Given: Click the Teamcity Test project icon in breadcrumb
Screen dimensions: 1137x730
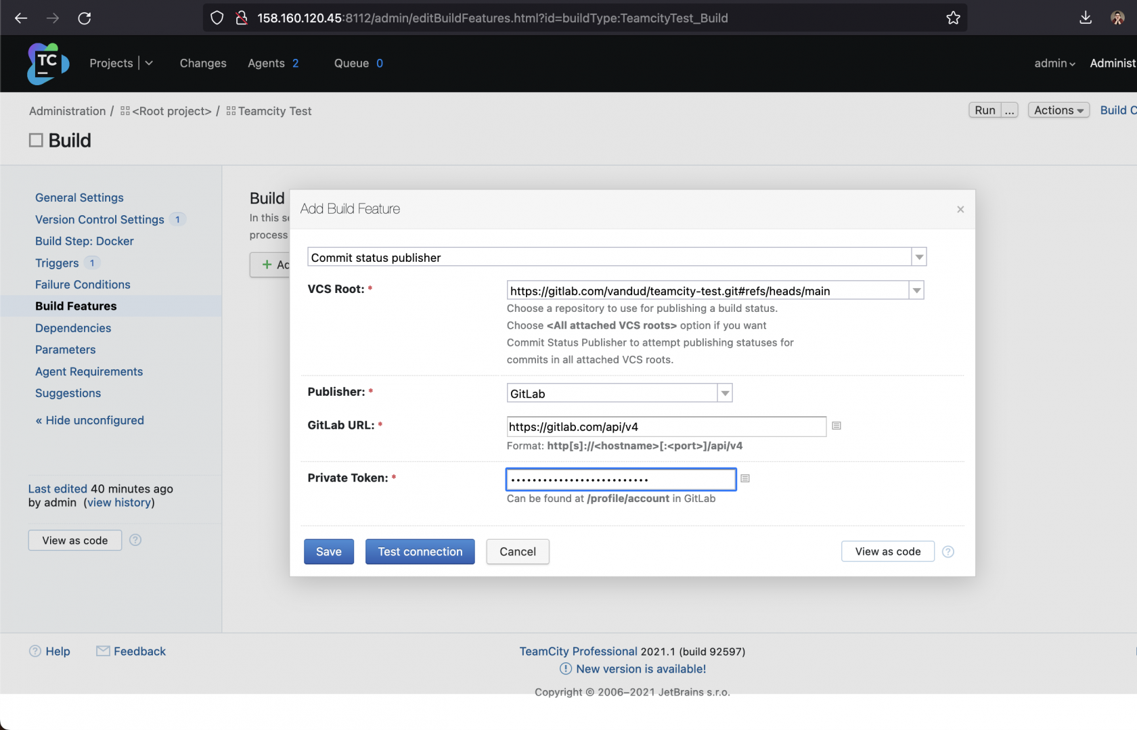Looking at the screenshot, I should pyautogui.click(x=231, y=111).
